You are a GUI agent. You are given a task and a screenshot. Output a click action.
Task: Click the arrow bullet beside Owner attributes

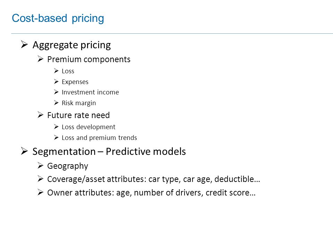point(40,192)
